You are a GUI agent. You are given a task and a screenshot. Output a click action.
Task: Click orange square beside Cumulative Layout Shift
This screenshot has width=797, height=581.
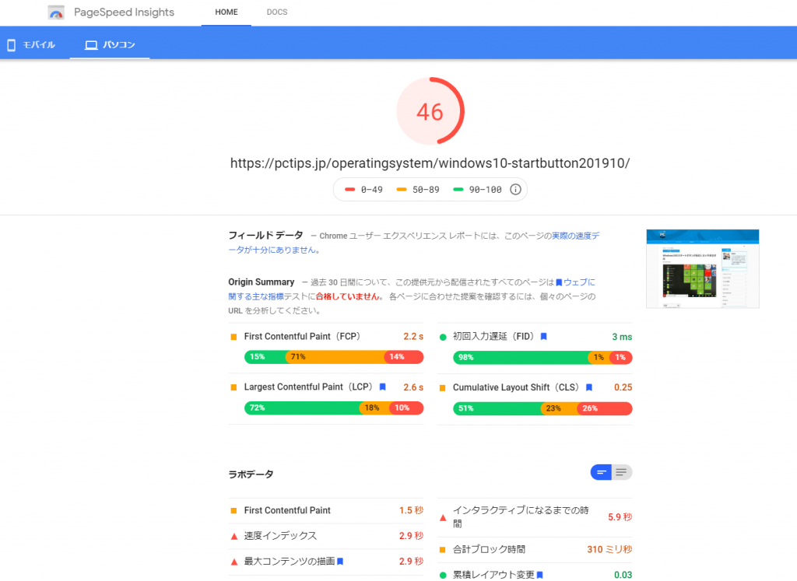(442, 388)
